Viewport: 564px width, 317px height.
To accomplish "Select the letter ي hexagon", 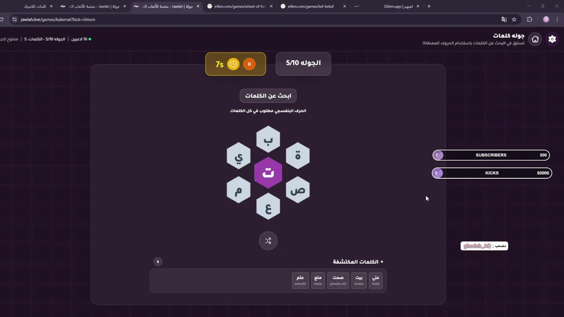I will coord(238,155).
